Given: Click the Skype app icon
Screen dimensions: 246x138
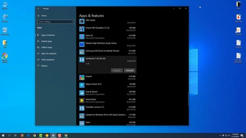Looking at the screenshot, I should (82, 85).
